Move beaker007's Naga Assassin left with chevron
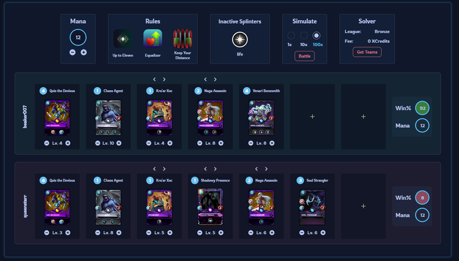This screenshot has height=261, width=459. click(206, 79)
